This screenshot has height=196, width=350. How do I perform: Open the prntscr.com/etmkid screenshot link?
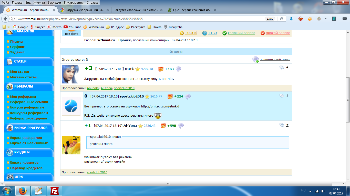click(160, 106)
